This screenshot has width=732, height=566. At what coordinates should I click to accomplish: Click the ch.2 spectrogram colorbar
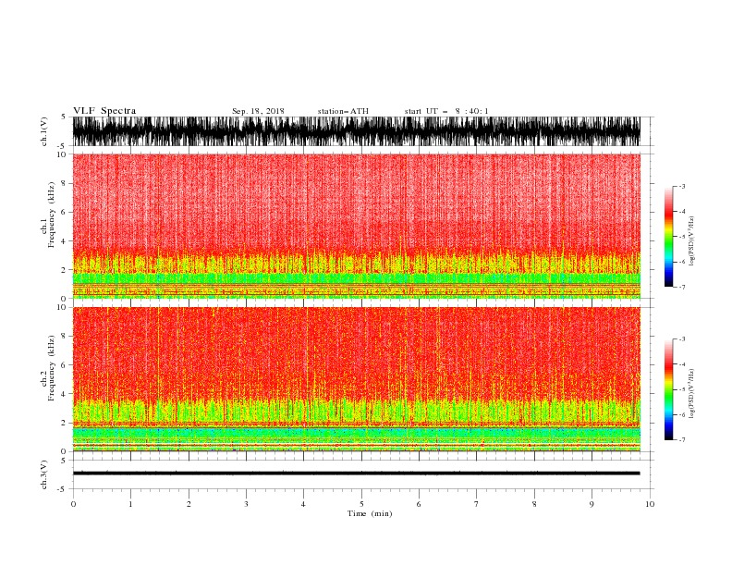tap(668, 389)
